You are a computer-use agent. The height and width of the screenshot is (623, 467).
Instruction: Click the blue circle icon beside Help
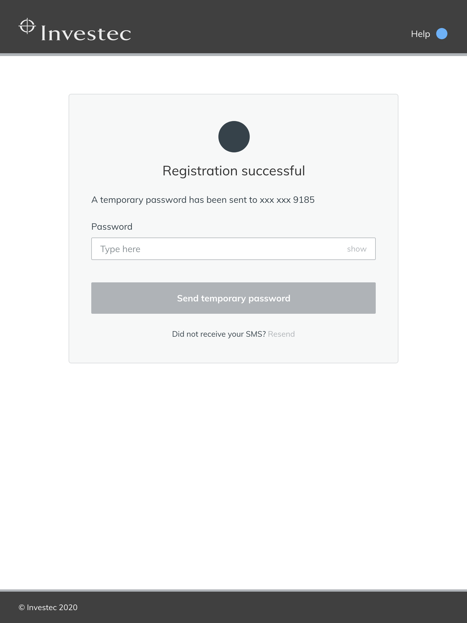[x=442, y=34]
